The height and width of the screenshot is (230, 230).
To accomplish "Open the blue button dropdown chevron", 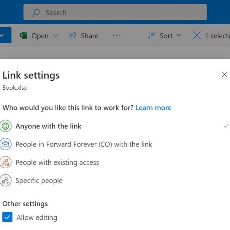I will pyautogui.click(x=2, y=35).
